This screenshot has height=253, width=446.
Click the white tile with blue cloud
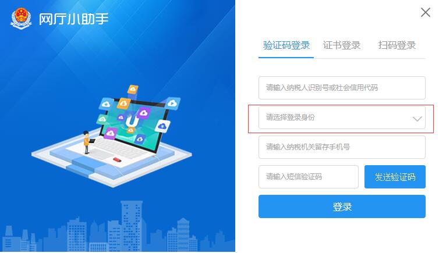click(162, 126)
